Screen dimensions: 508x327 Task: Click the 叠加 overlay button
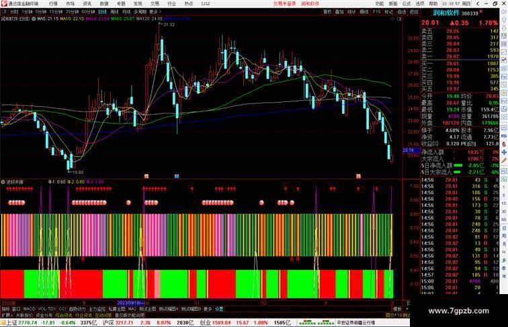click(x=339, y=11)
